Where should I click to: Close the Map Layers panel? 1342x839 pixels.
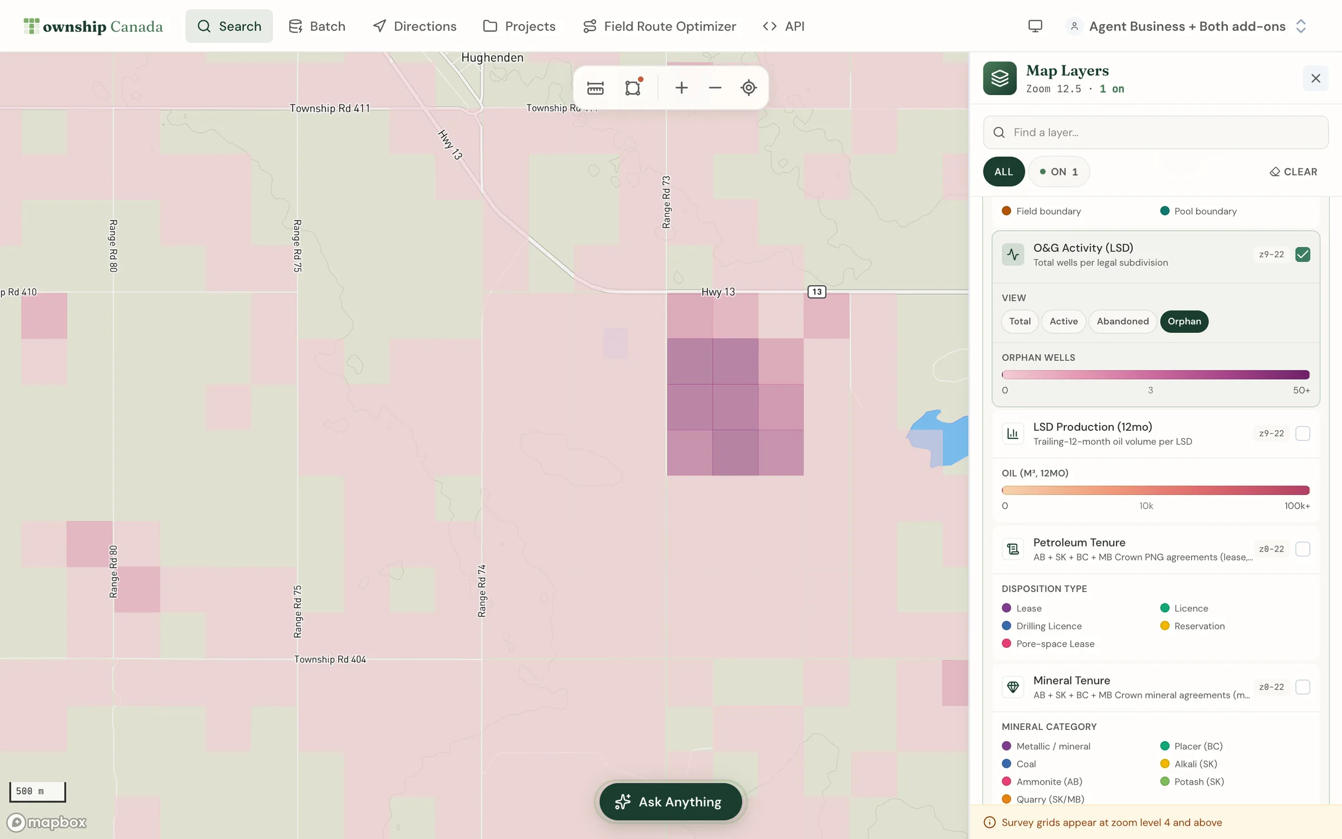(1315, 78)
